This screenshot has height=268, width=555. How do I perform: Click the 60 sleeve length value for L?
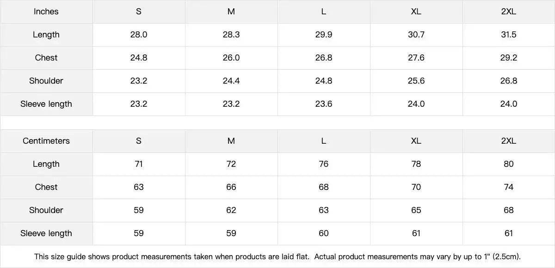tap(323, 233)
